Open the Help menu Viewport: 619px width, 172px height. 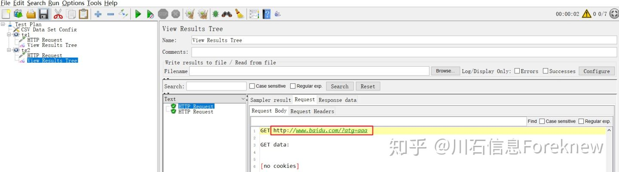click(x=110, y=3)
